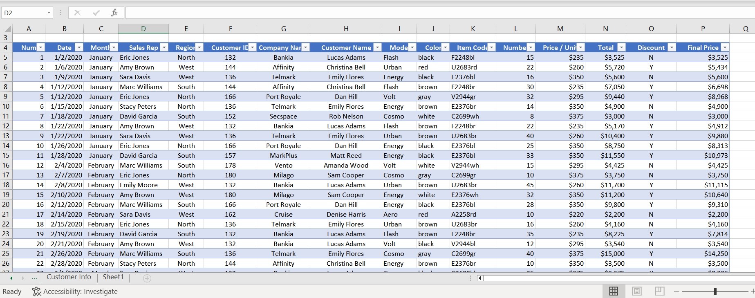Click inside the formula bar input
755x298 pixels.
(x=440, y=13)
